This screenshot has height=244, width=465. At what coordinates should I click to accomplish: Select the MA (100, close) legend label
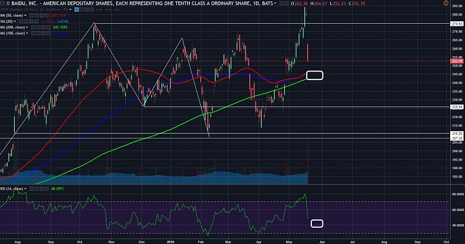click(x=12, y=33)
